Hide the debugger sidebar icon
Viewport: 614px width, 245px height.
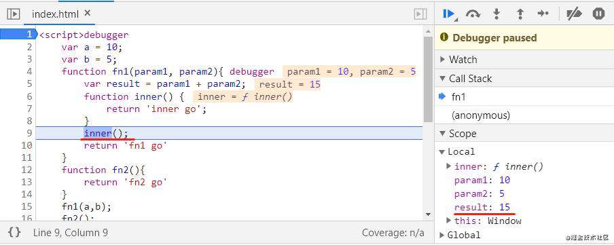click(x=420, y=14)
